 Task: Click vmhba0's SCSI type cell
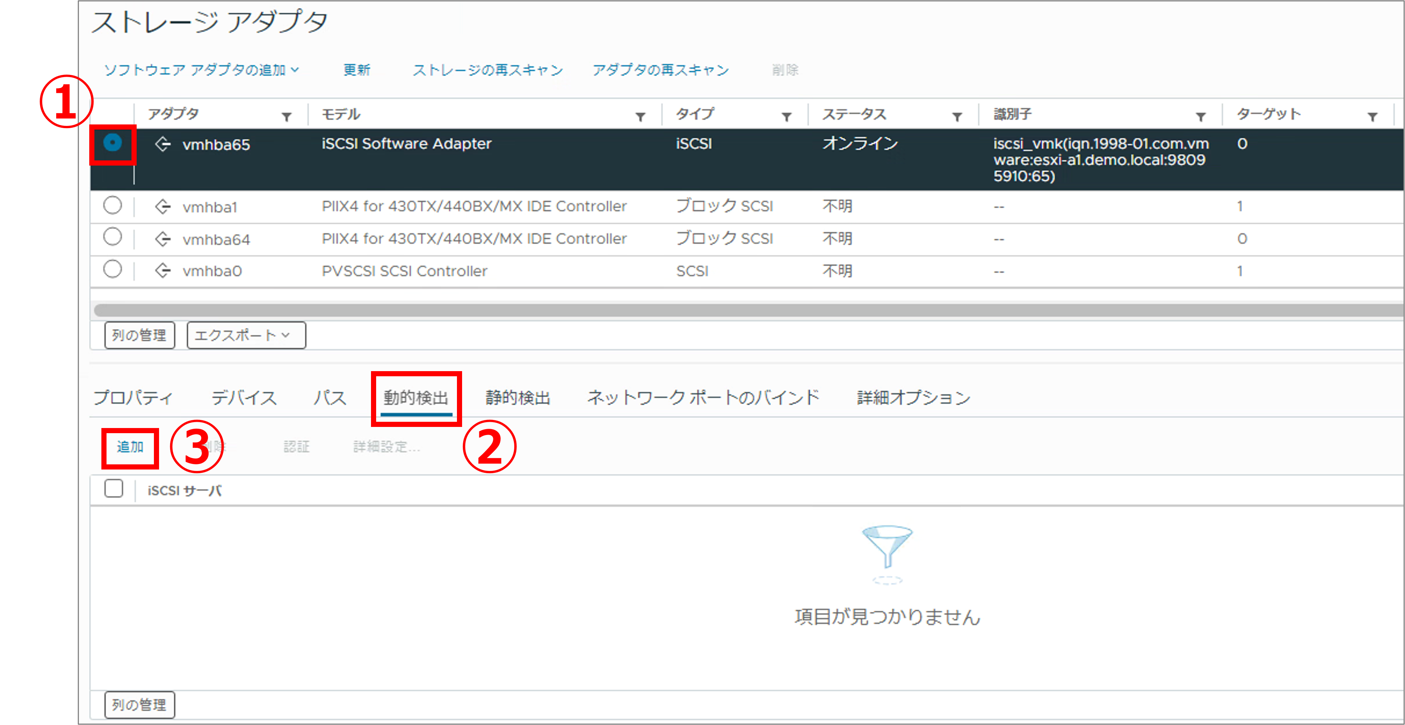pyautogui.click(x=692, y=271)
